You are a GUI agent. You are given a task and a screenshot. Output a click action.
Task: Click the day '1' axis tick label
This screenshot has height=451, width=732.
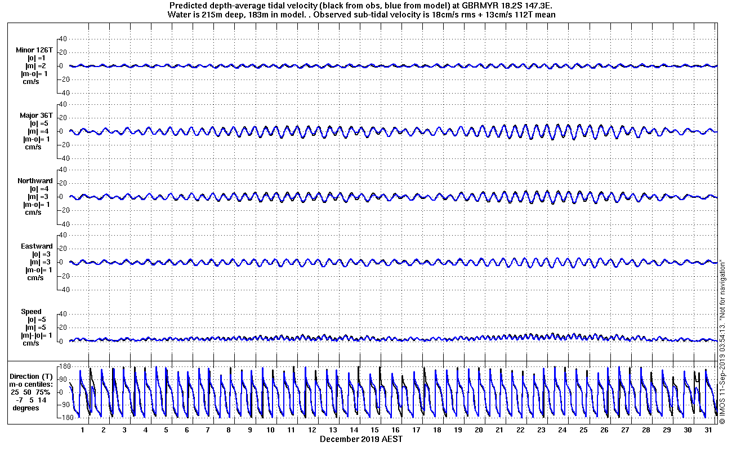pyautogui.click(x=83, y=430)
